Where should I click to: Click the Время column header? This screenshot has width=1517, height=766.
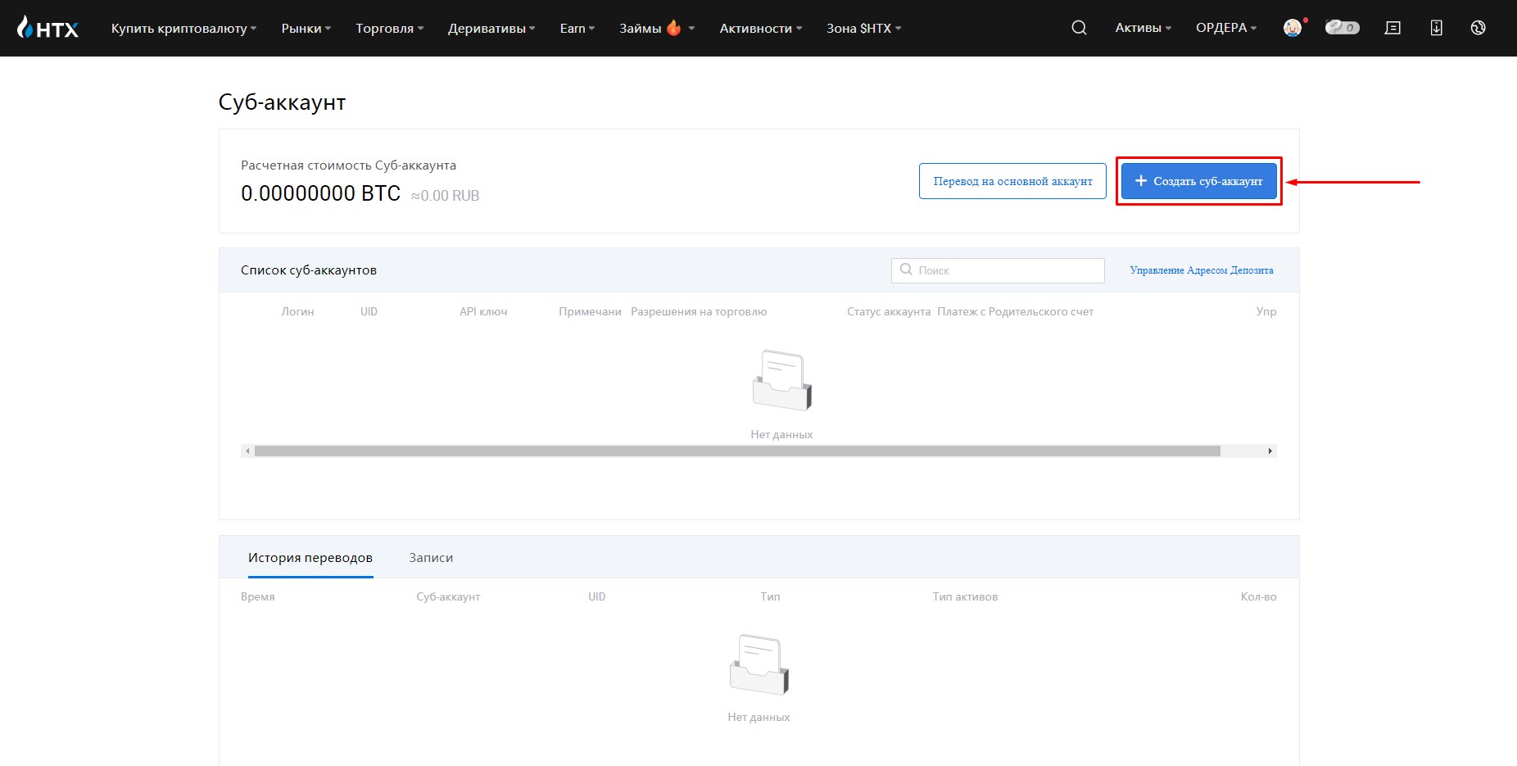257,596
